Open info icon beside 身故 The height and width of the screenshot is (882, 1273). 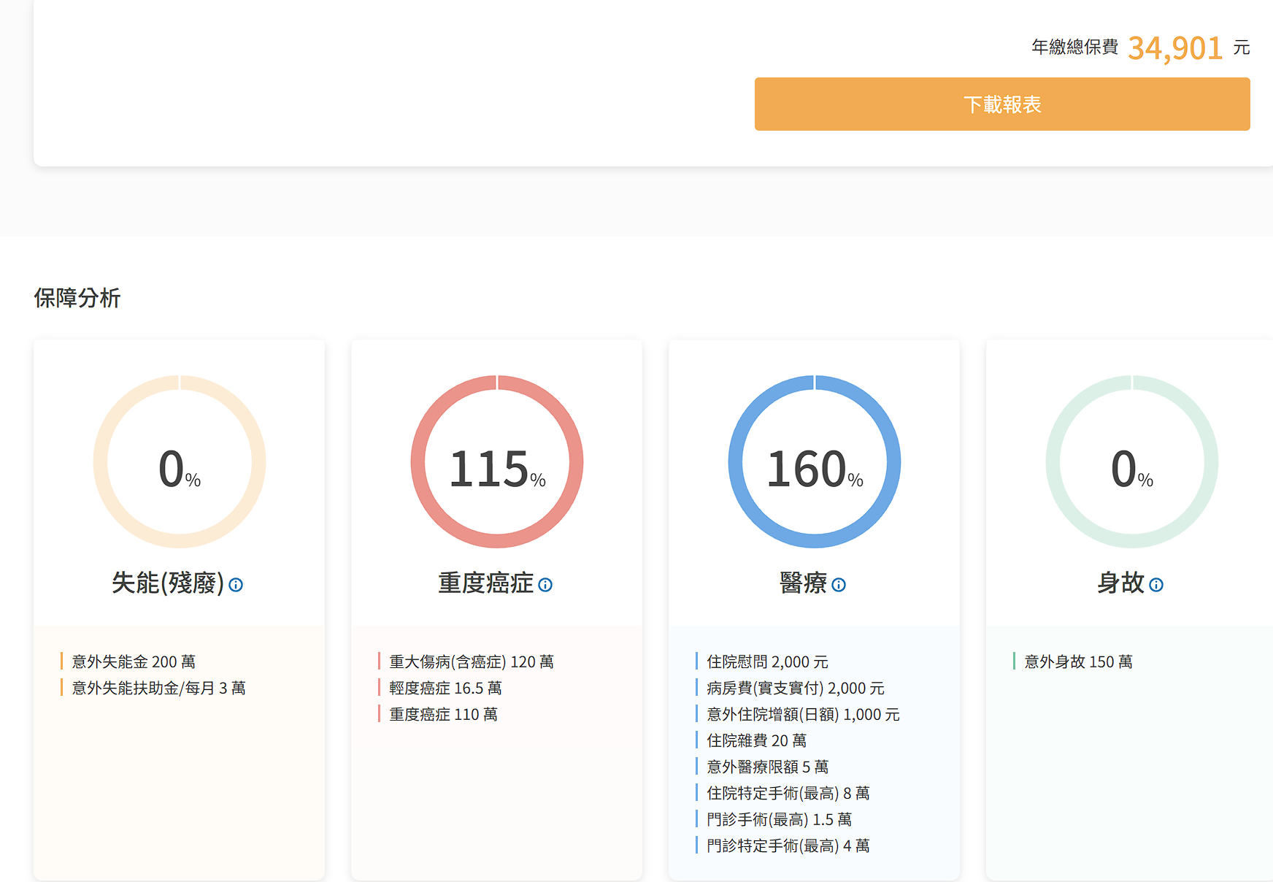click(1156, 585)
